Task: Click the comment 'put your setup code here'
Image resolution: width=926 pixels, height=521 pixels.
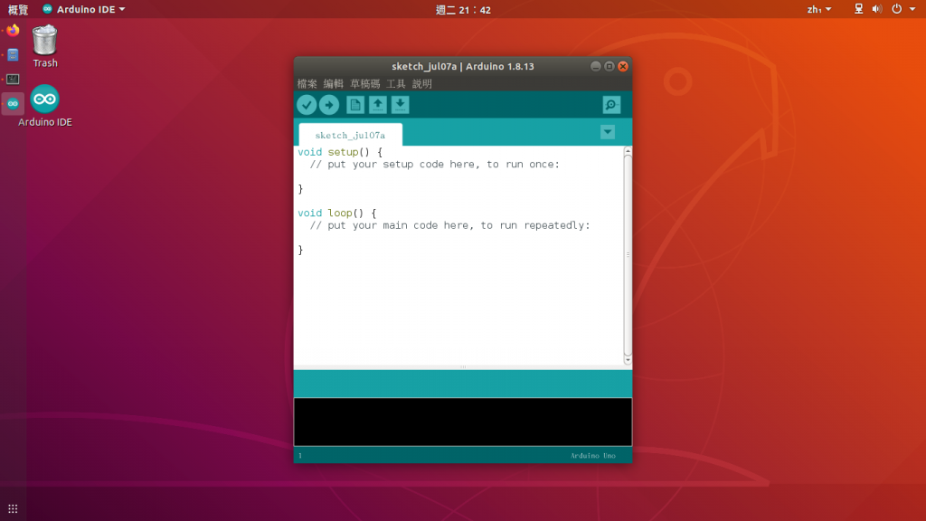Action: tap(402, 165)
